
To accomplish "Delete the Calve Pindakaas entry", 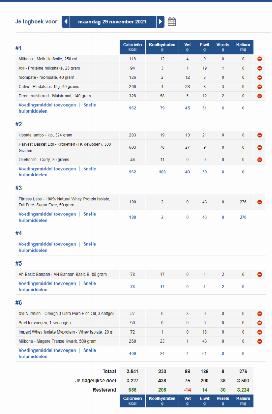I will (260, 87).
